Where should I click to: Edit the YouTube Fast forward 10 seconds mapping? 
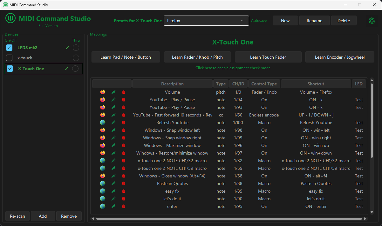[x=113, y=115]
